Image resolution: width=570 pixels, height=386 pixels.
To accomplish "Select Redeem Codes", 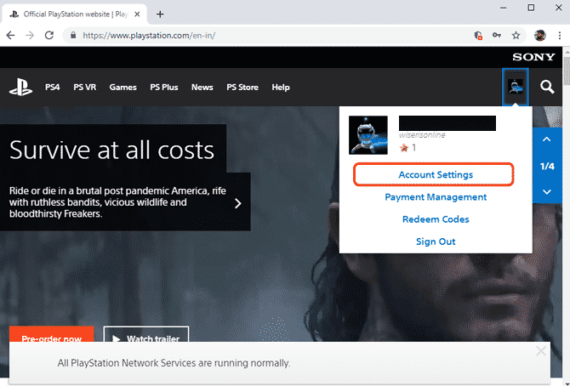I will coord(436,219).
